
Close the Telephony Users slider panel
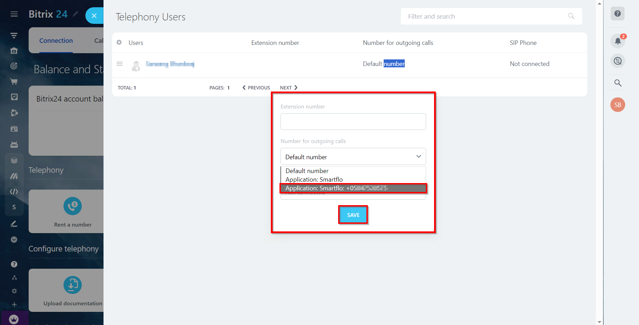coord(94,16)
